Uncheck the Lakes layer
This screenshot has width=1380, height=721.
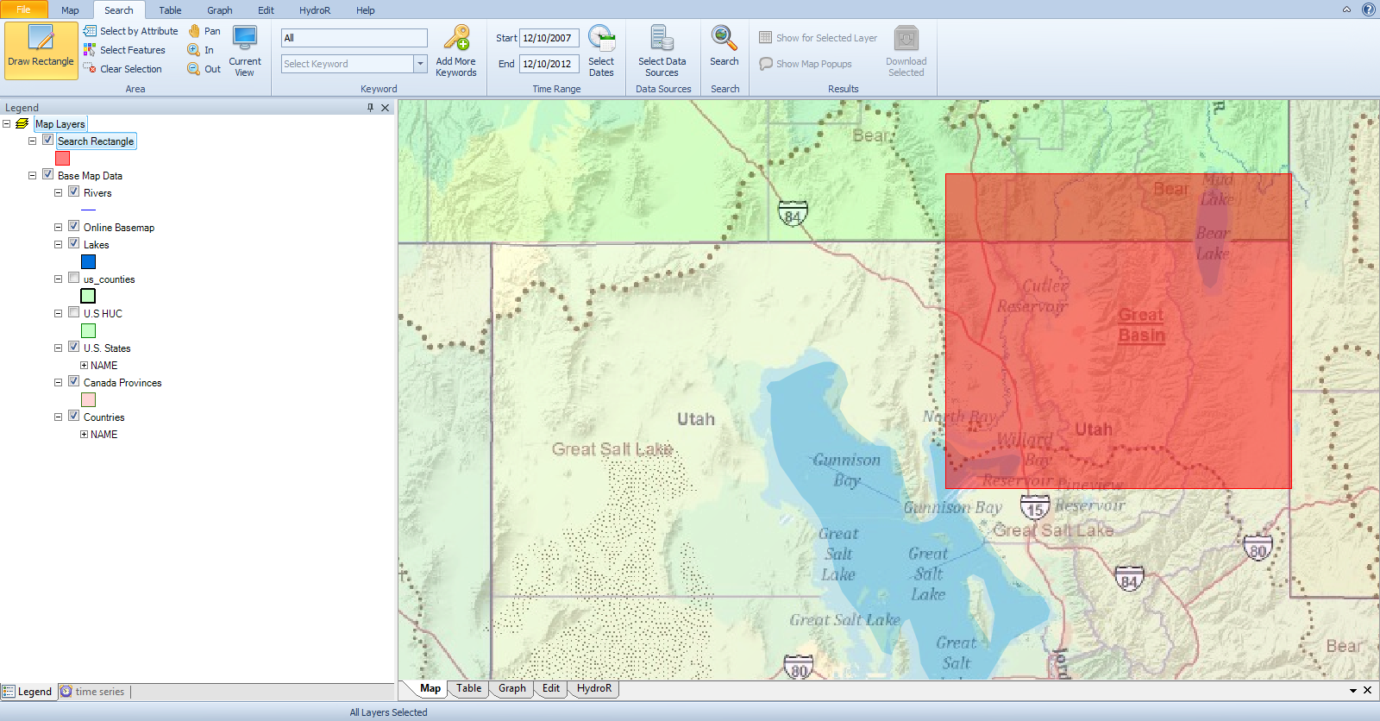pos(74,243)
